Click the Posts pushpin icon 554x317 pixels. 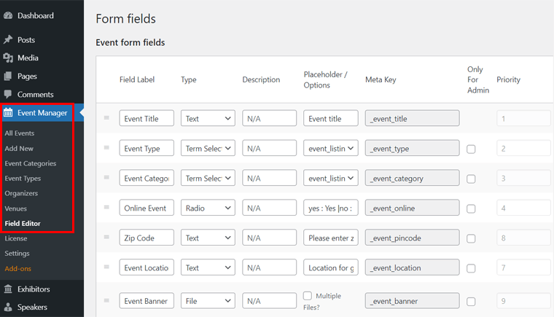point(8,39)
